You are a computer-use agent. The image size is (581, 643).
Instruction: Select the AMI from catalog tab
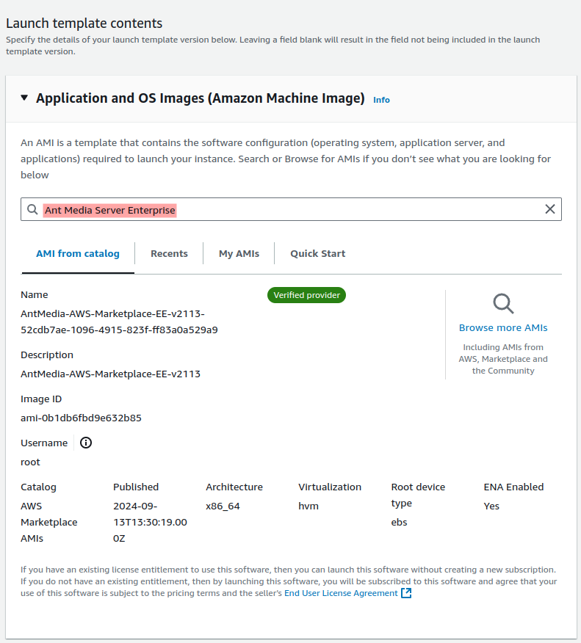pyautogui.click(x=78, y=253)
